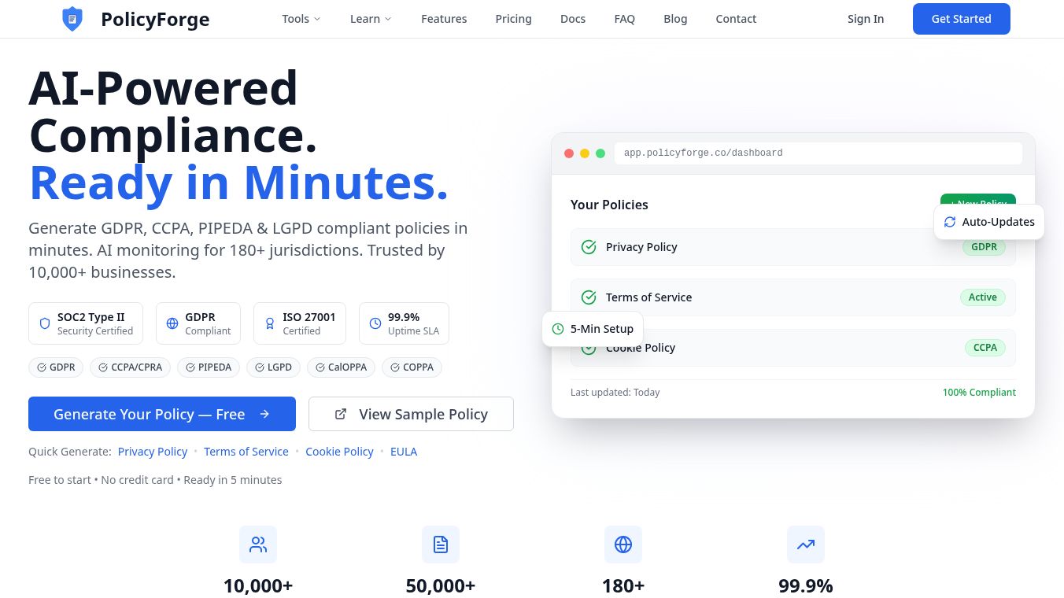
Task: Open the Tools dropdown
Action: (301, 18)
